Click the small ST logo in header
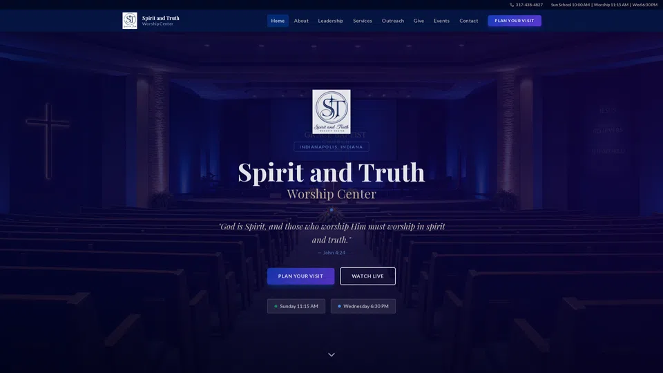The height and width of the screenshot is (373, 663). [130, 20]
